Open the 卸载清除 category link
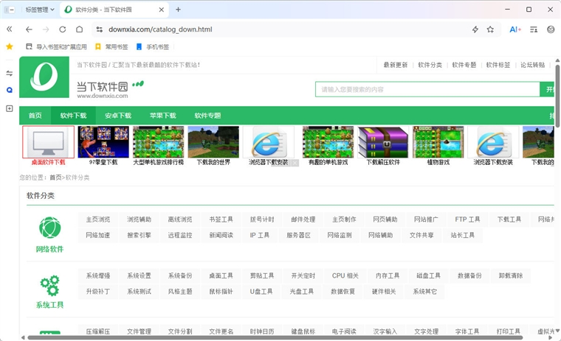The width and height of the screenshot is (561, 341). click(511, 275)
